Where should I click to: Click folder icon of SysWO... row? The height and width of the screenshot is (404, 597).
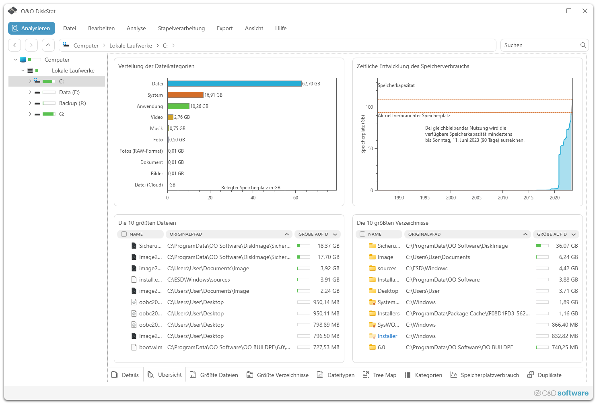coord(373,325)
